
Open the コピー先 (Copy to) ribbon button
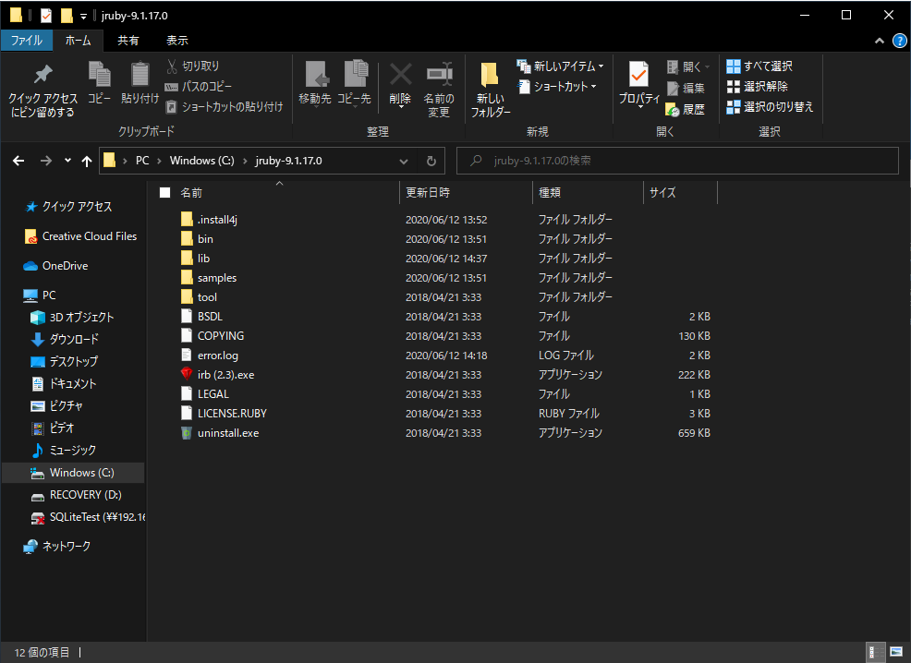point(354,84)
